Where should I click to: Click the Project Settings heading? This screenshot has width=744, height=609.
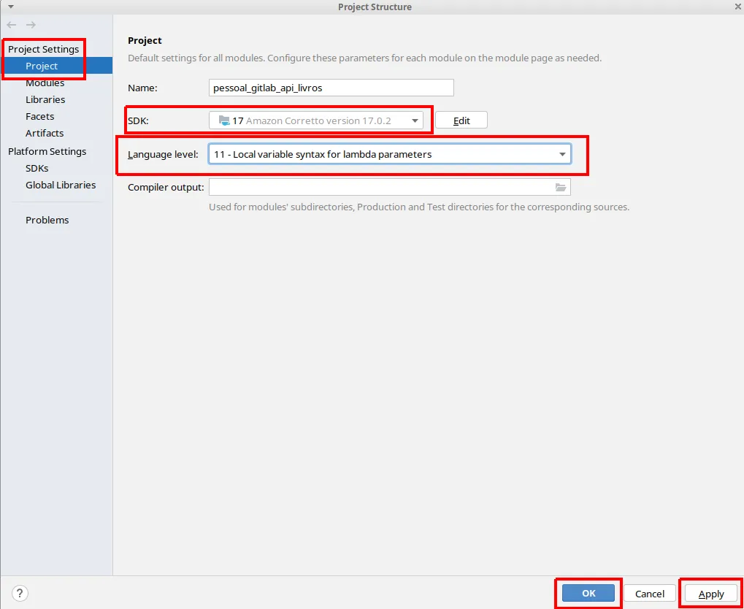coord(44,50)
